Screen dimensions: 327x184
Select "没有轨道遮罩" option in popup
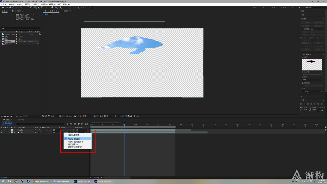pyautogui.click(x=74, y=135)
